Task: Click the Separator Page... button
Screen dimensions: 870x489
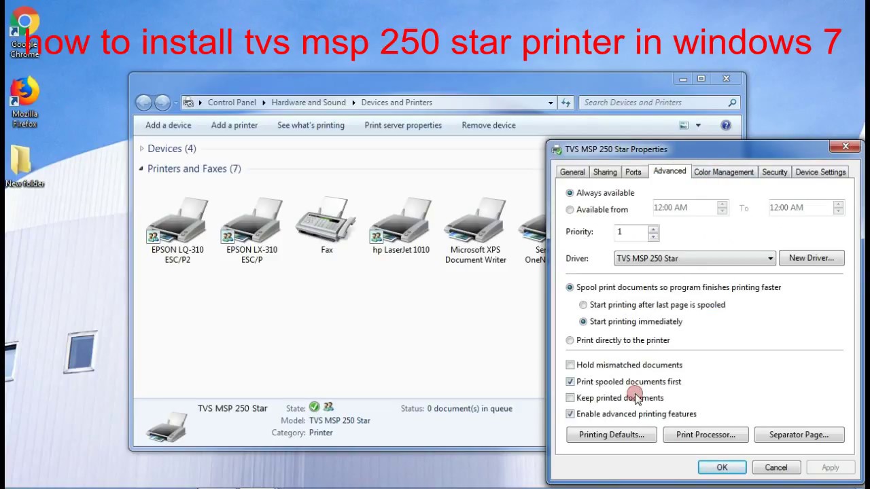Action: click(x=799, y=435)
